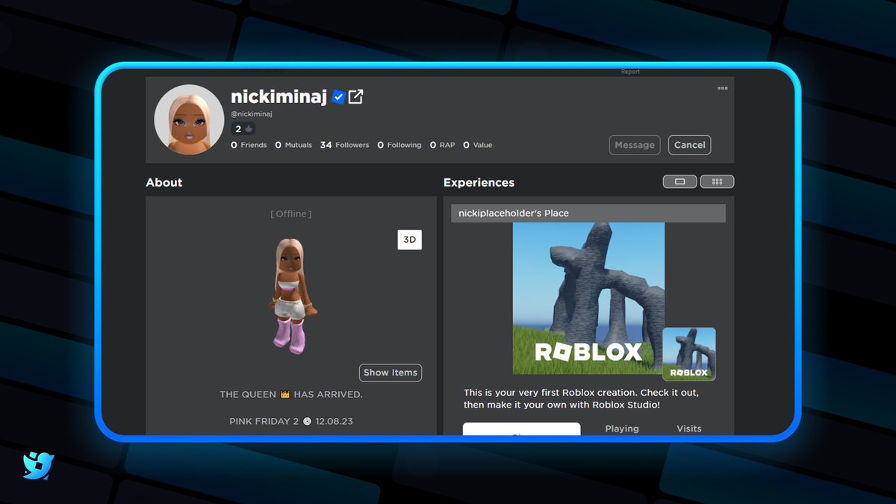The height and width of the screenshot is (504, 896).
Task: Click the partially visible Play button
Action: point(521,429)
